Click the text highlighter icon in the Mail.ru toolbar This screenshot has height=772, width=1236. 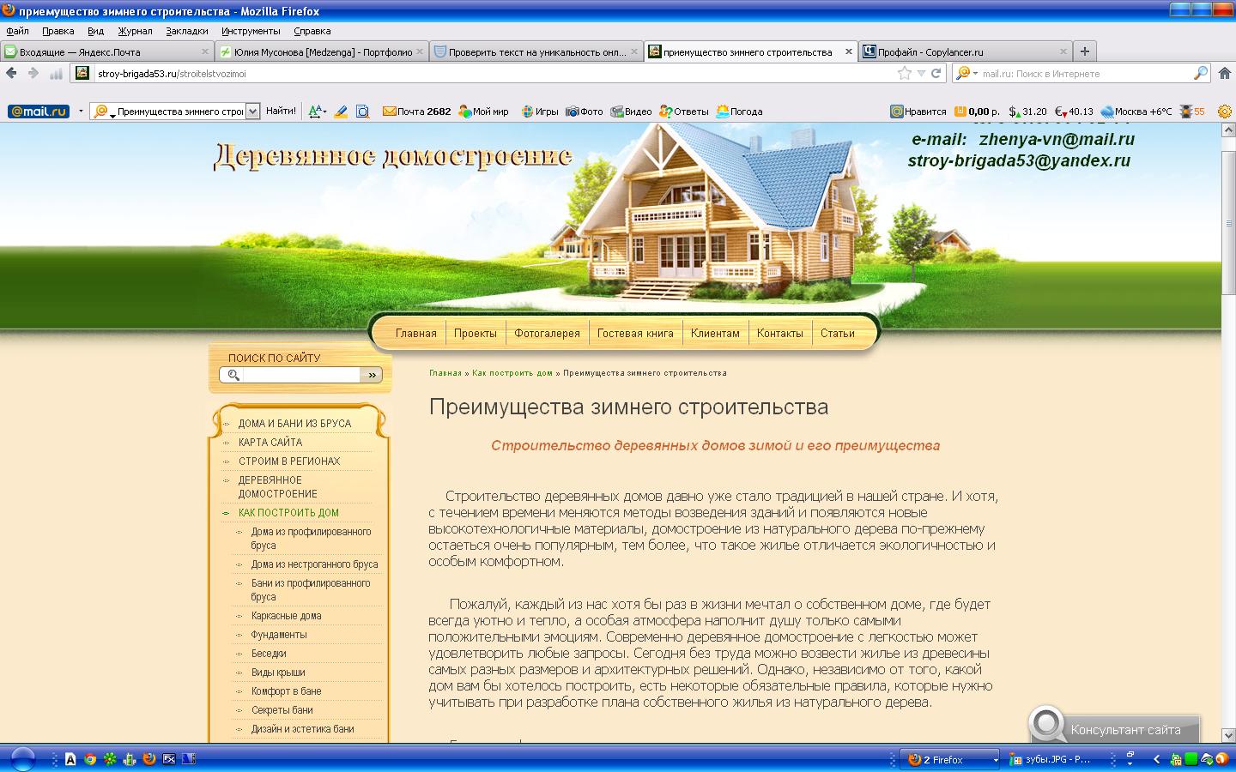(x=341, y=112)
